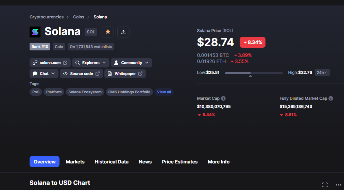Open the Historical Data tab
This screenshot has height=190, width=344.
[111, 162]
